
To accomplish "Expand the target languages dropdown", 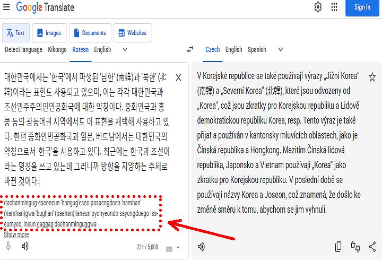I will pyautogui.click(x=281, y=49).
